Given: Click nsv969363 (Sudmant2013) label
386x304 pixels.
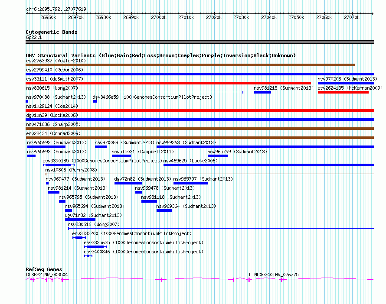Looking at the screenshot, I should pyautogui.click(x=186, y=142).
